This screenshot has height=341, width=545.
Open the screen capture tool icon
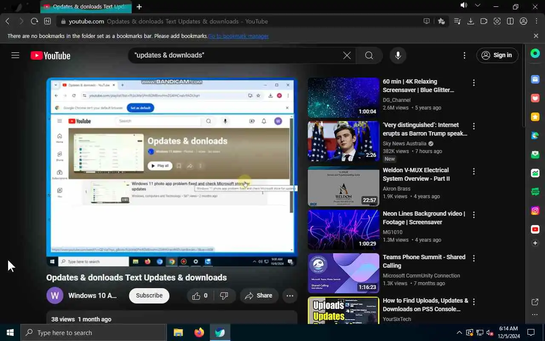click(x=497, y=21)
